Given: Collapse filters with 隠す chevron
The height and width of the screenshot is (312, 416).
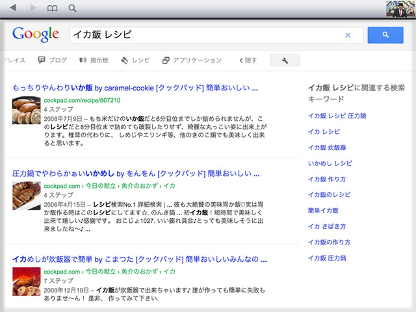Looking at the screenshot, I should [x=248, y=60].
